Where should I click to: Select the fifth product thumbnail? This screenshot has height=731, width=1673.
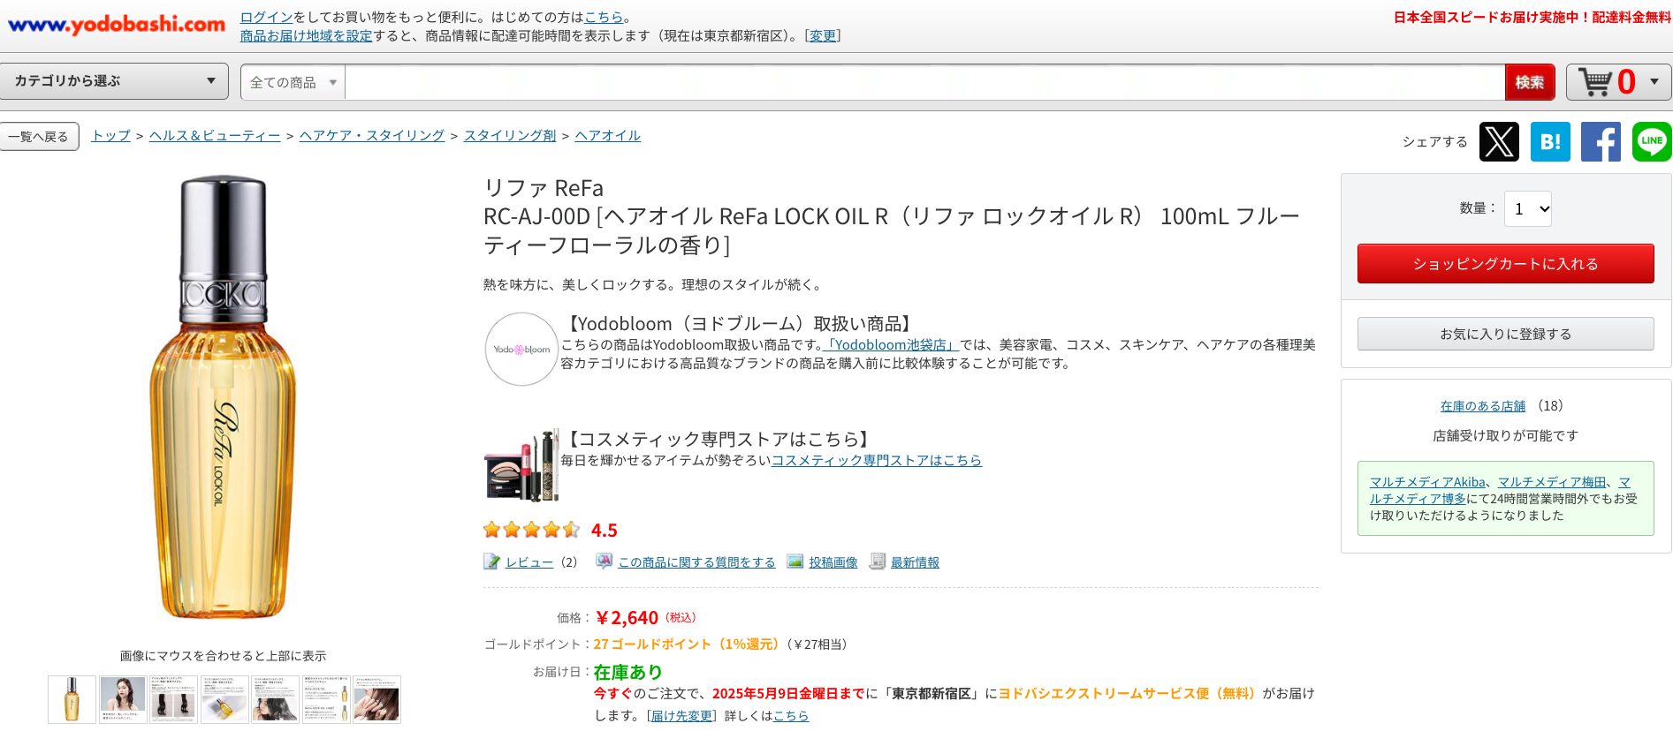(x=275, y=700)
